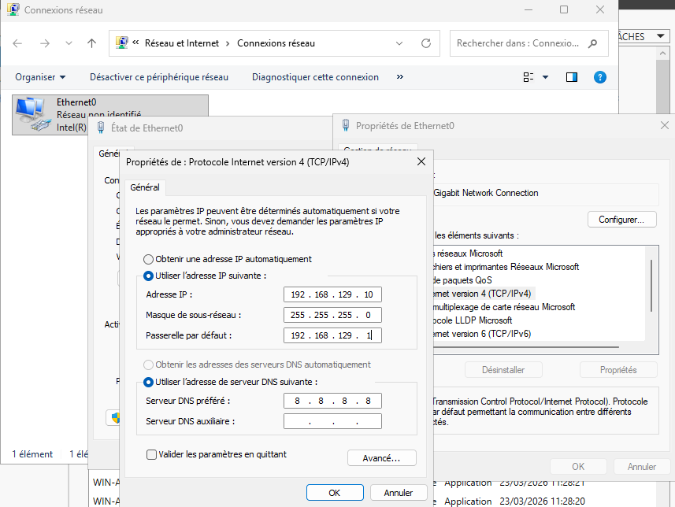Image resolution: width=675 pixels, height=507 pixels.
Task: Show more toolbar commands chevron
Action: pos(400,77)
